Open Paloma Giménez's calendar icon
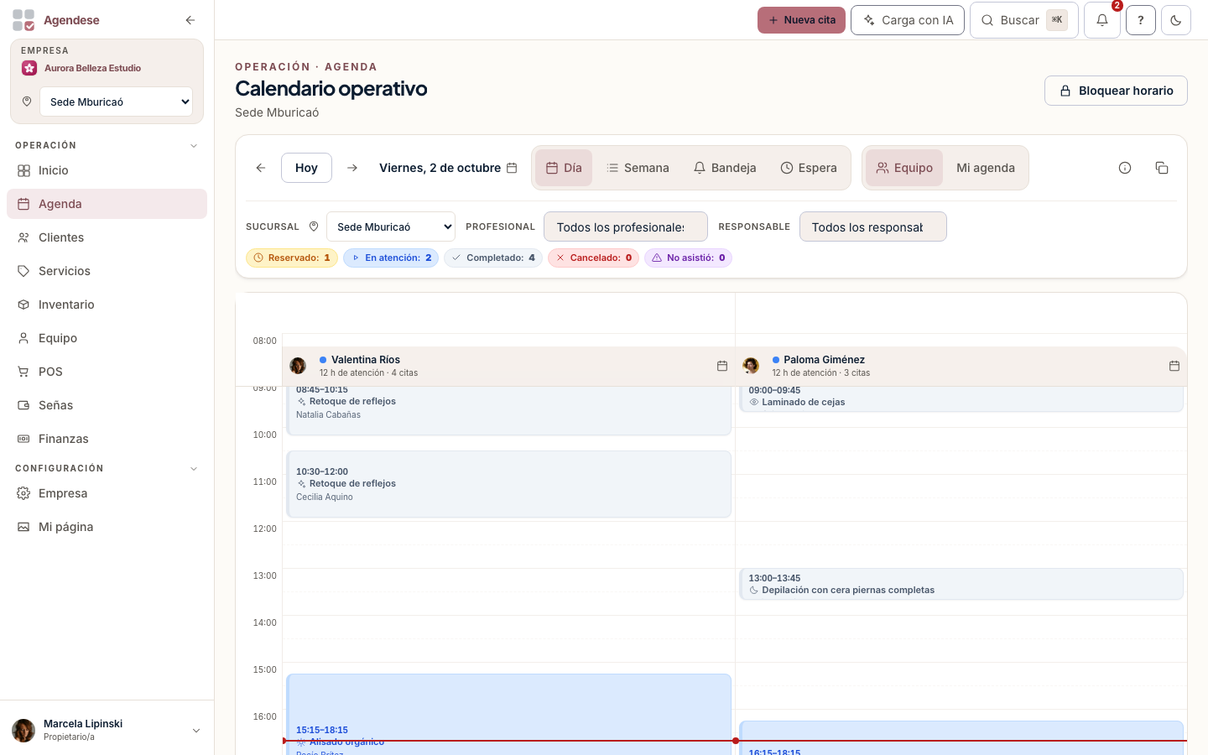Screen dimensions: 1208x755 [x=1174, y=366]
